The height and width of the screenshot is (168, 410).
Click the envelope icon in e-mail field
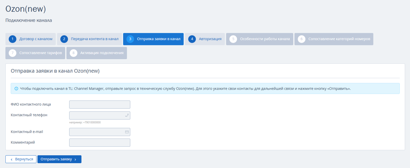tap(127, 132)
